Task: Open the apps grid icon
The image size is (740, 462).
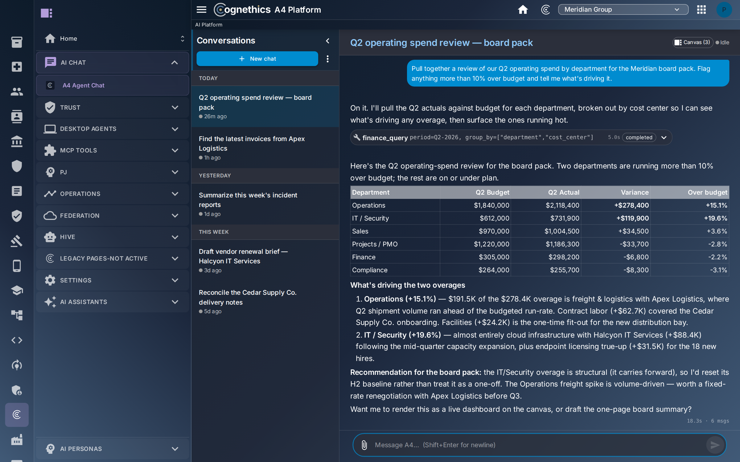Action: [x=701, y=10]
